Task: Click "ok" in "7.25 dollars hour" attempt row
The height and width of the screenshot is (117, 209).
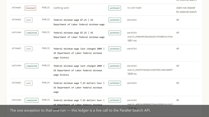Action: [178, 83]
